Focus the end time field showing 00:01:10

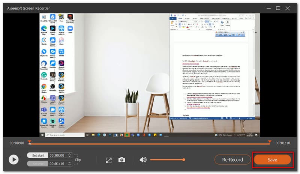tap(57, 164)
